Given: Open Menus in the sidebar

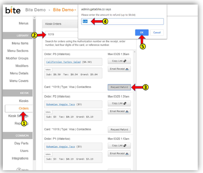Looking at the screenshot, I should [x=23, y=23].
